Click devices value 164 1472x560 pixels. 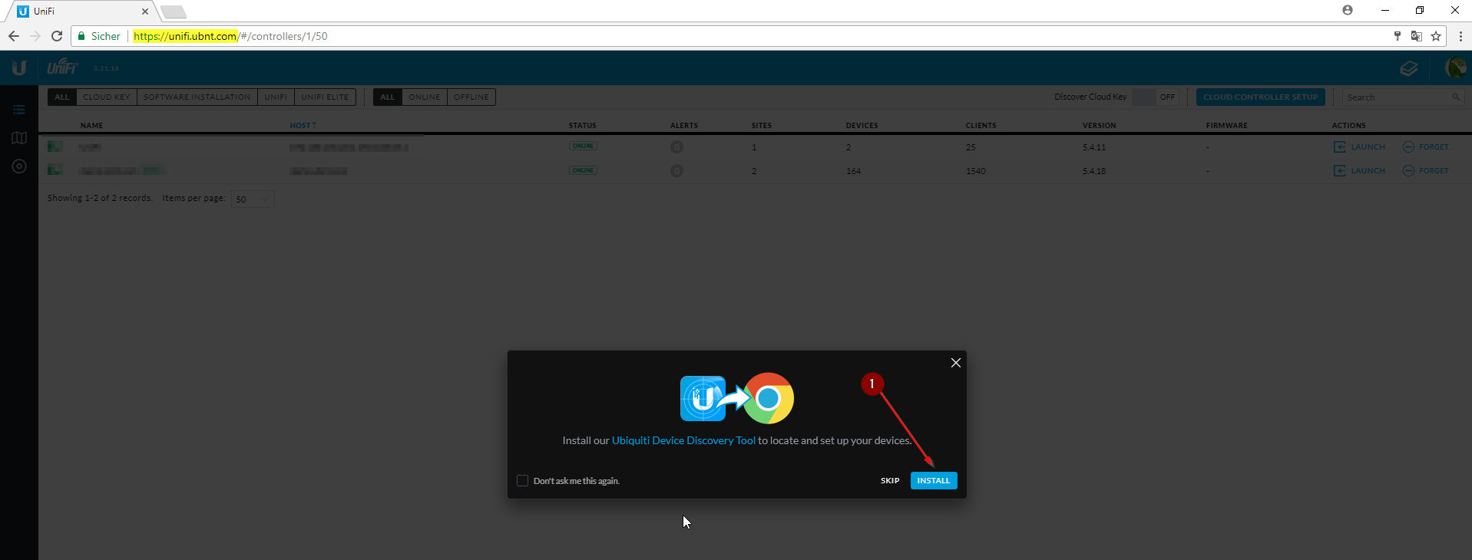click(853, 171)
